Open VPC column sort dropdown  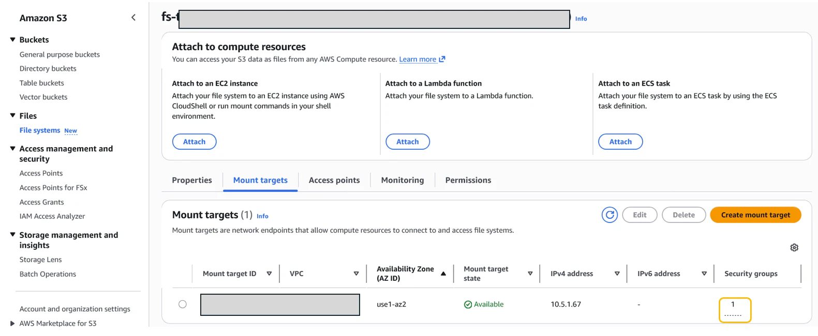point(356,274)
